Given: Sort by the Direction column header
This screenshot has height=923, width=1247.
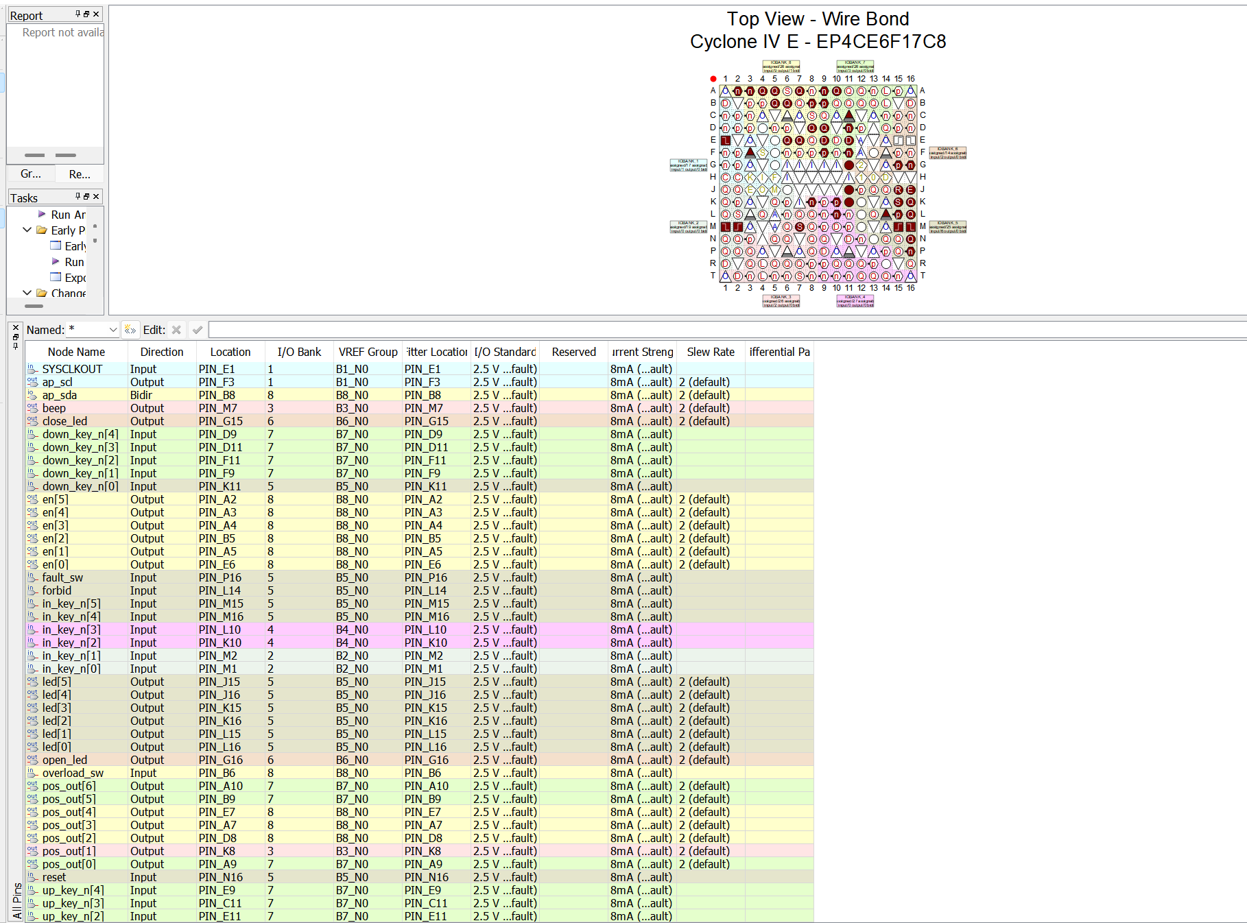Looking at the screenshot, I should pyautogui.click(x=162, y=352).
